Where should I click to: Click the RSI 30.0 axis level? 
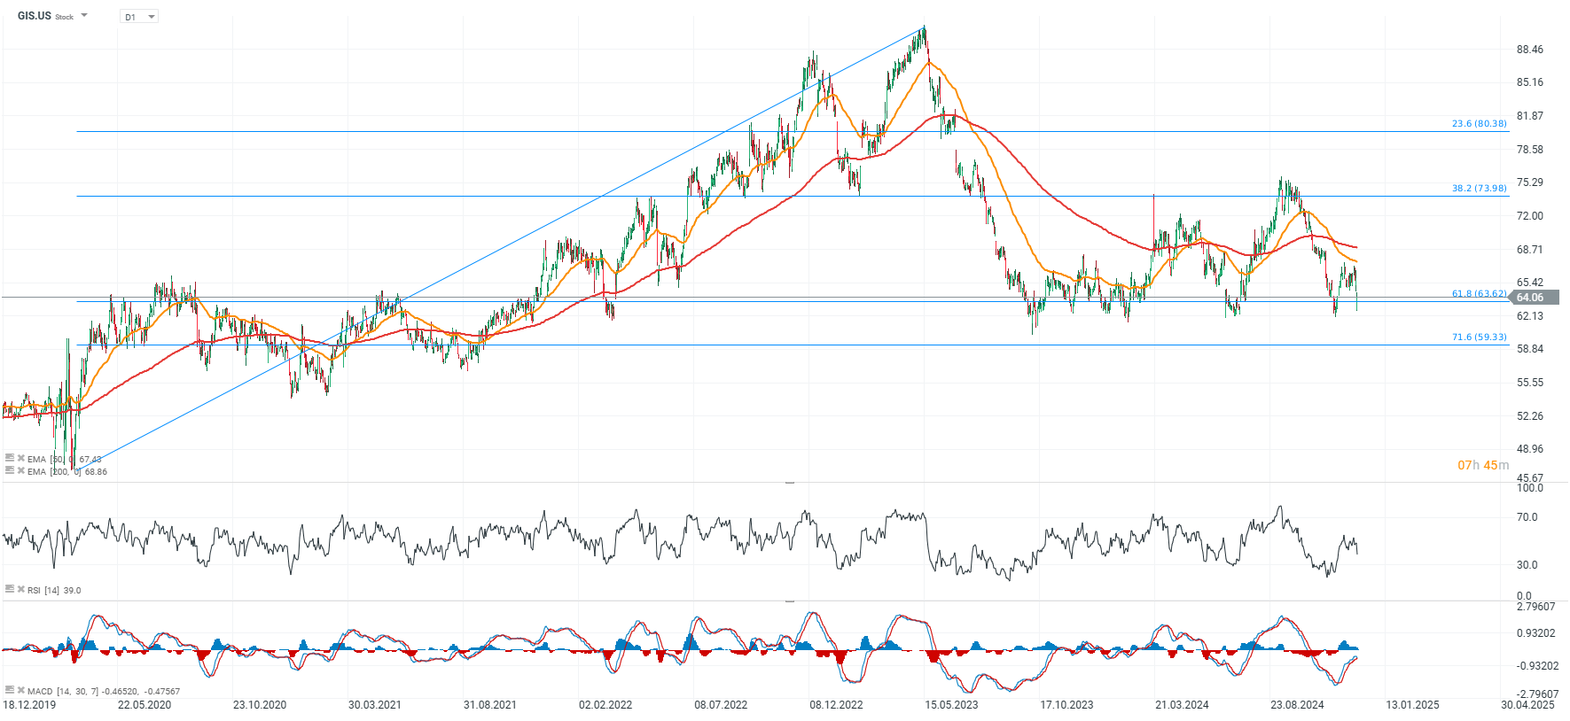pos(1527,565)
